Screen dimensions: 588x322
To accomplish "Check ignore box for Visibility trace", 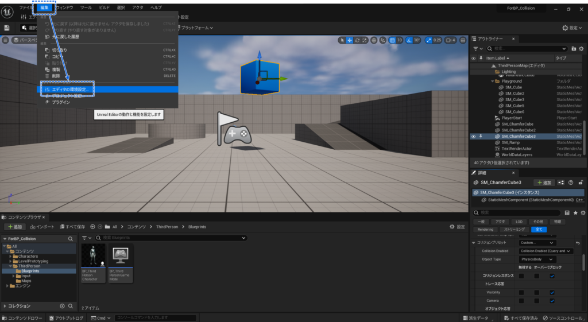I will pos(521,292).
